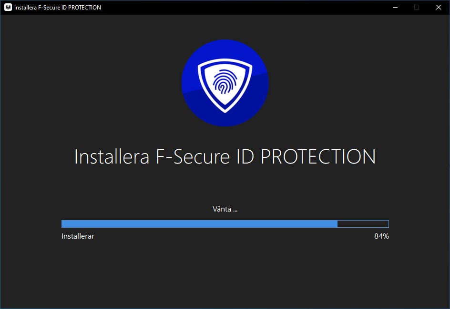The image size is (450, 309).
Task: Click the installer icon in the title bar
Action: (x=8, y=7)
